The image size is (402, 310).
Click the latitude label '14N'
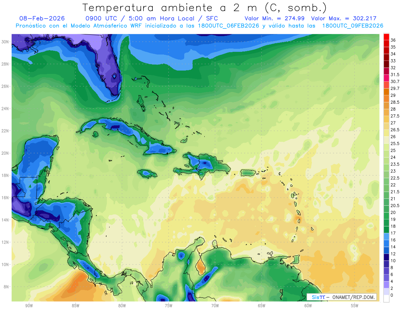click(5, 220)
